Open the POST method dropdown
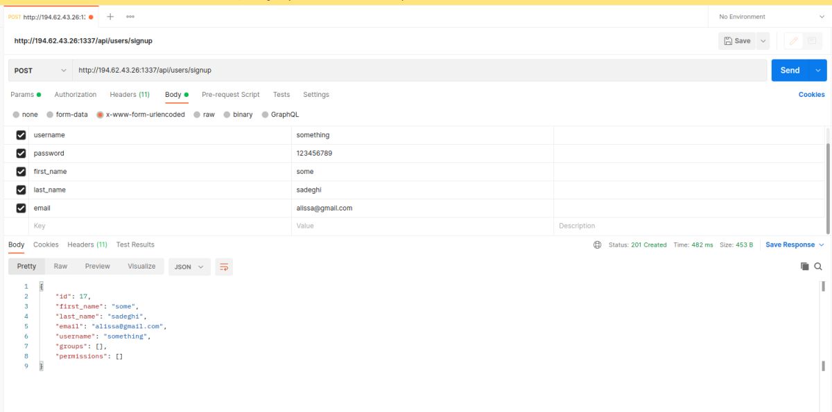This screenshot has height=412, width=832. coord(40,71)
